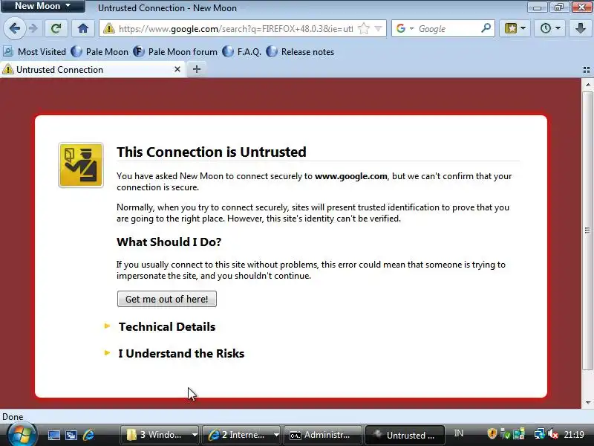
Task: Open the F.A.Q. bookmark
Action: pyautogui.click(x=242, y=51)
